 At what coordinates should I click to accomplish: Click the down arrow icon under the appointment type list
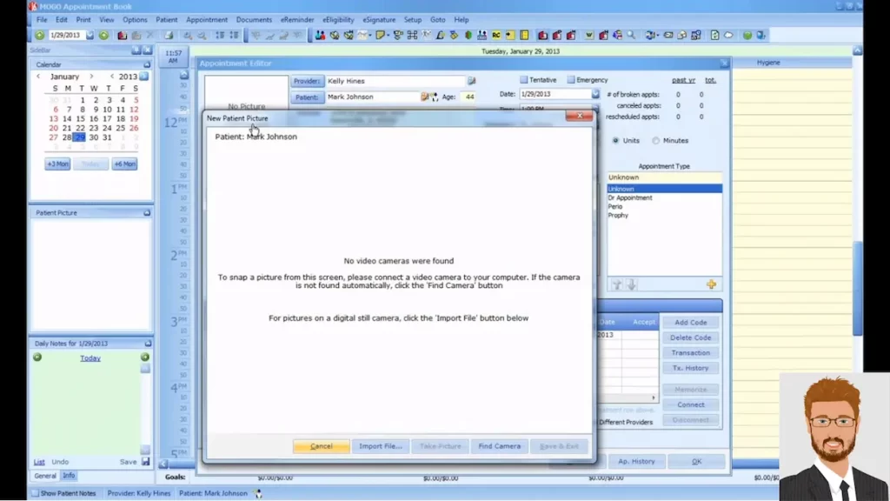tap(629, 283)
